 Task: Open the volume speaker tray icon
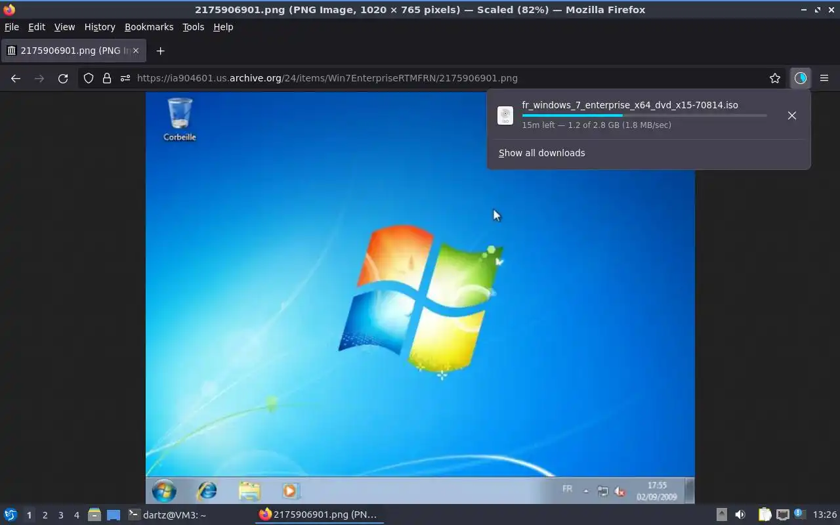740,515
